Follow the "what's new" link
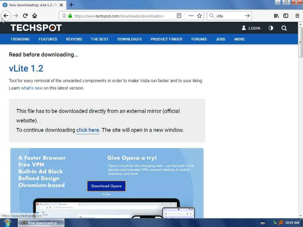This screenshot has width=303, height=227. point(32,88)
